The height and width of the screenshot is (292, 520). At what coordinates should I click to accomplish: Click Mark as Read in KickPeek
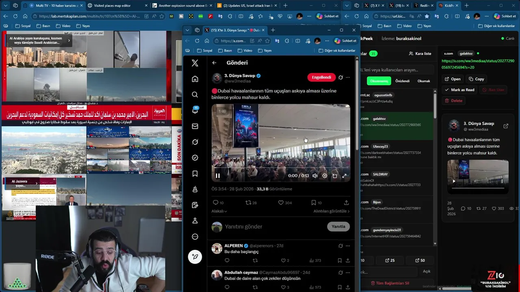tap(459, 90)
